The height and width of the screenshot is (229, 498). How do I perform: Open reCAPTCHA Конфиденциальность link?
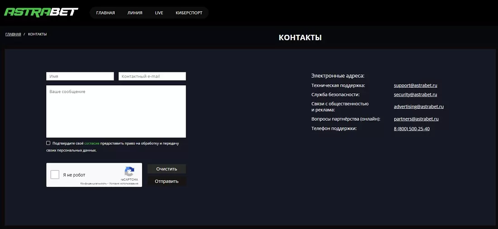point(93,184)
